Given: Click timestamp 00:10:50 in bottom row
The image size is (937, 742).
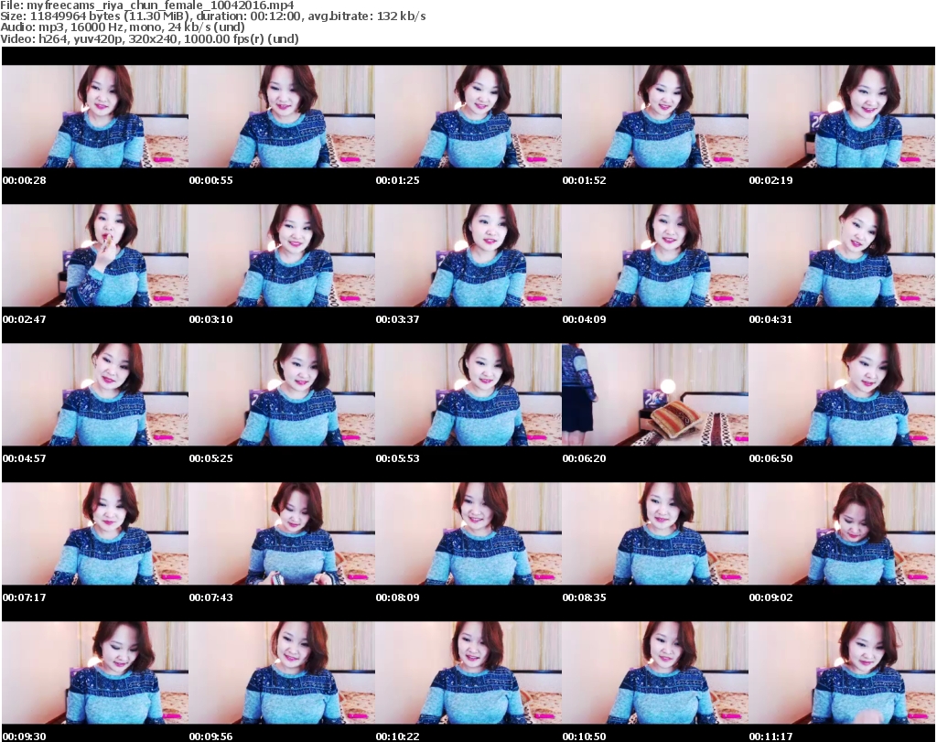Looking at the screenshot, I should 584,737.
